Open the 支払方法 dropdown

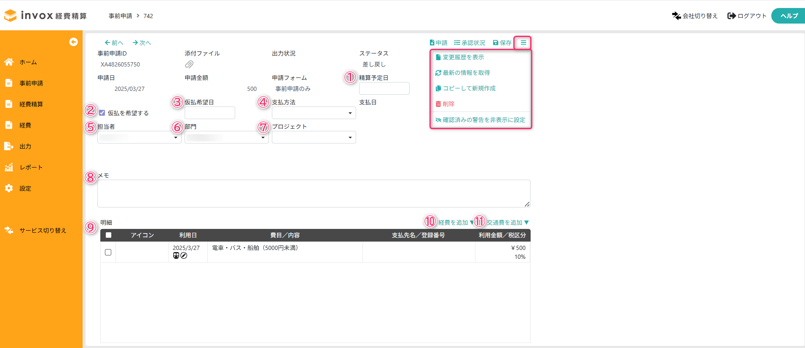point(314,113)
